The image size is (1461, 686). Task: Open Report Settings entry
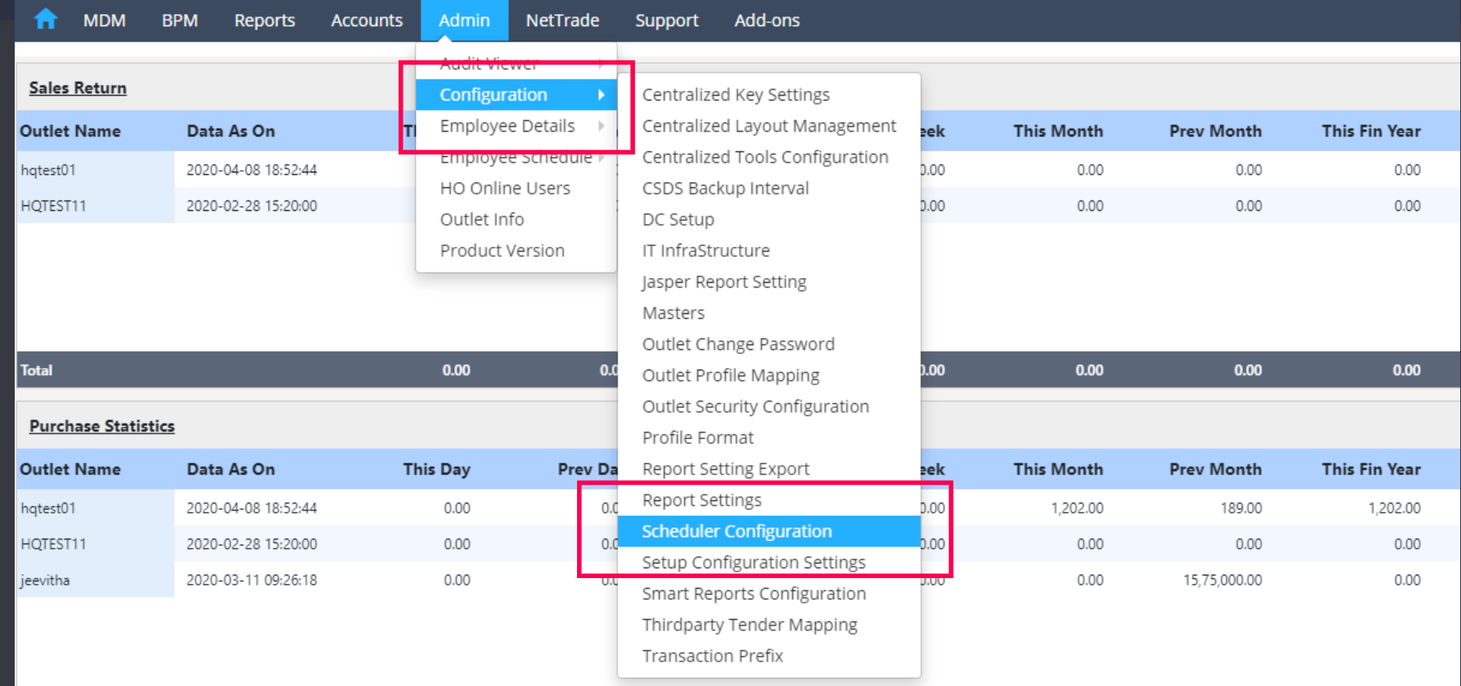click(x=701, y=500)
